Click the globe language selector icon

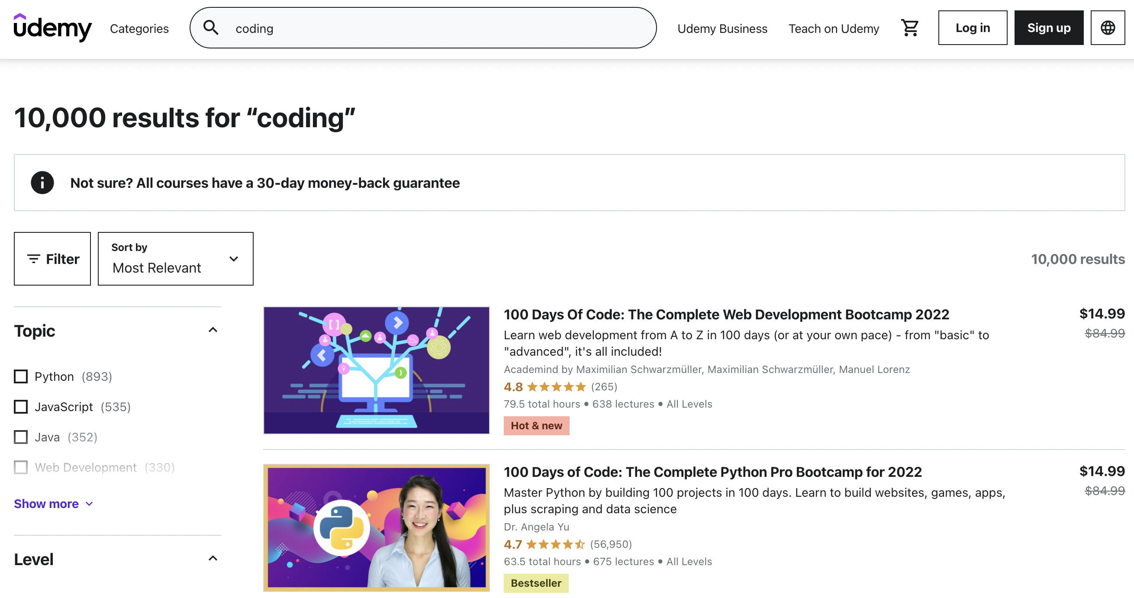(1108, 27)
